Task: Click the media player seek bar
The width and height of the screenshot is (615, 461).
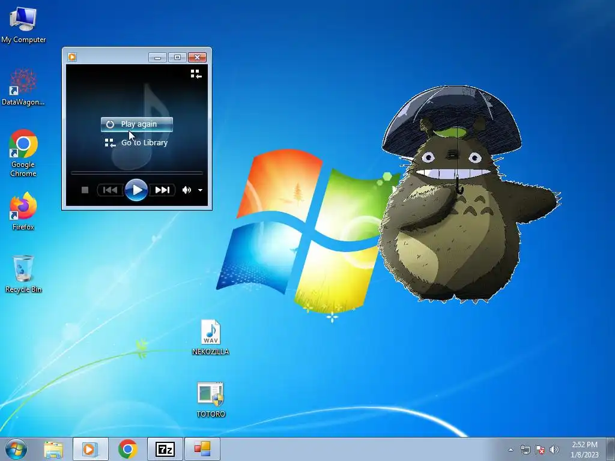Action: [137, 172]
